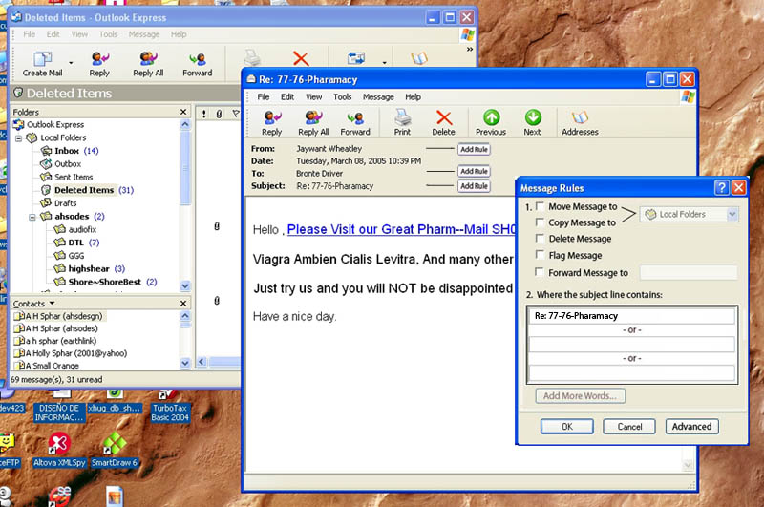
Task: Click Cancel in Message Rules
Action: click(629, 427)
